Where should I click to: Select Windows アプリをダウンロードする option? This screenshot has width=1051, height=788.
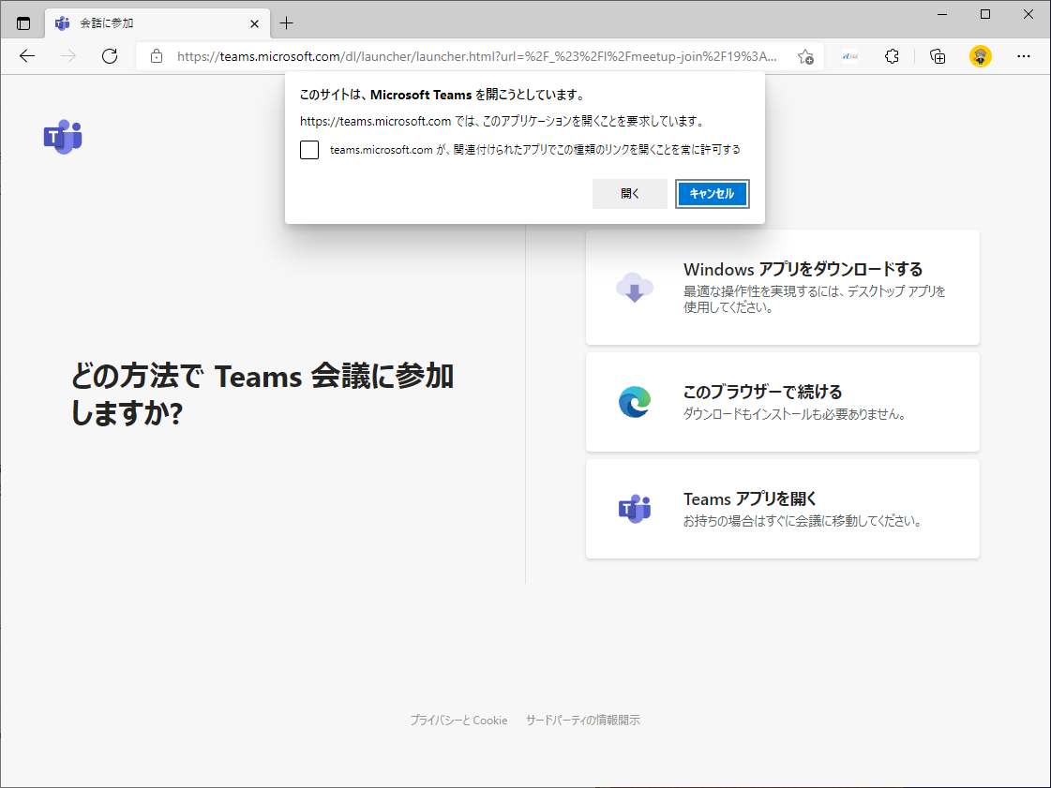pyautogui.click(x=782, y=288)
